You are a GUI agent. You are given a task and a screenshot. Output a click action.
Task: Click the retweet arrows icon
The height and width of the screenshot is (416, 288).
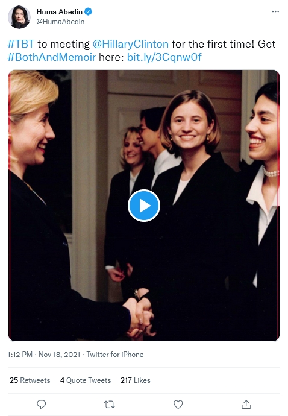[110, 405]
